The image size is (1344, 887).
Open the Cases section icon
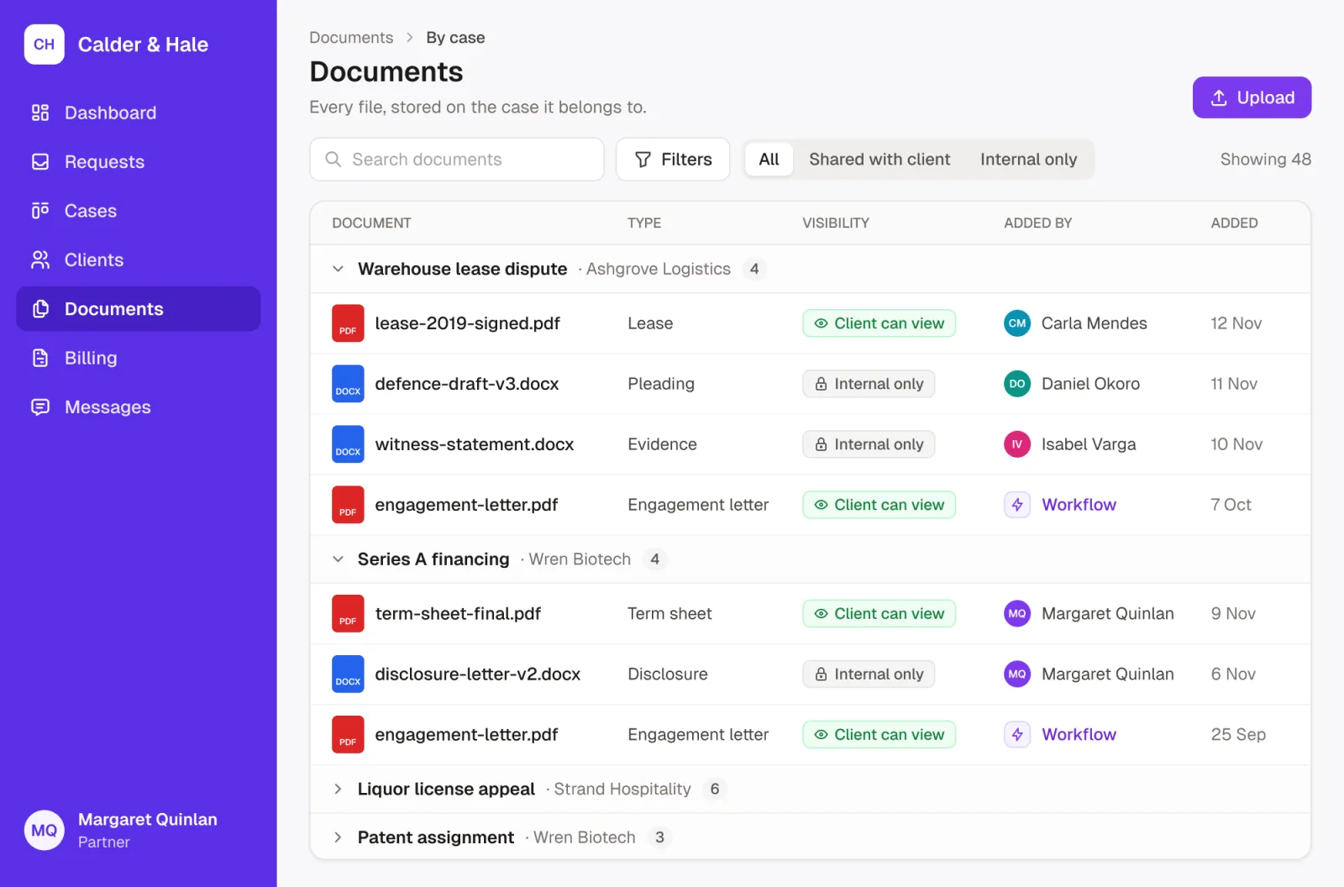[40, 211]
